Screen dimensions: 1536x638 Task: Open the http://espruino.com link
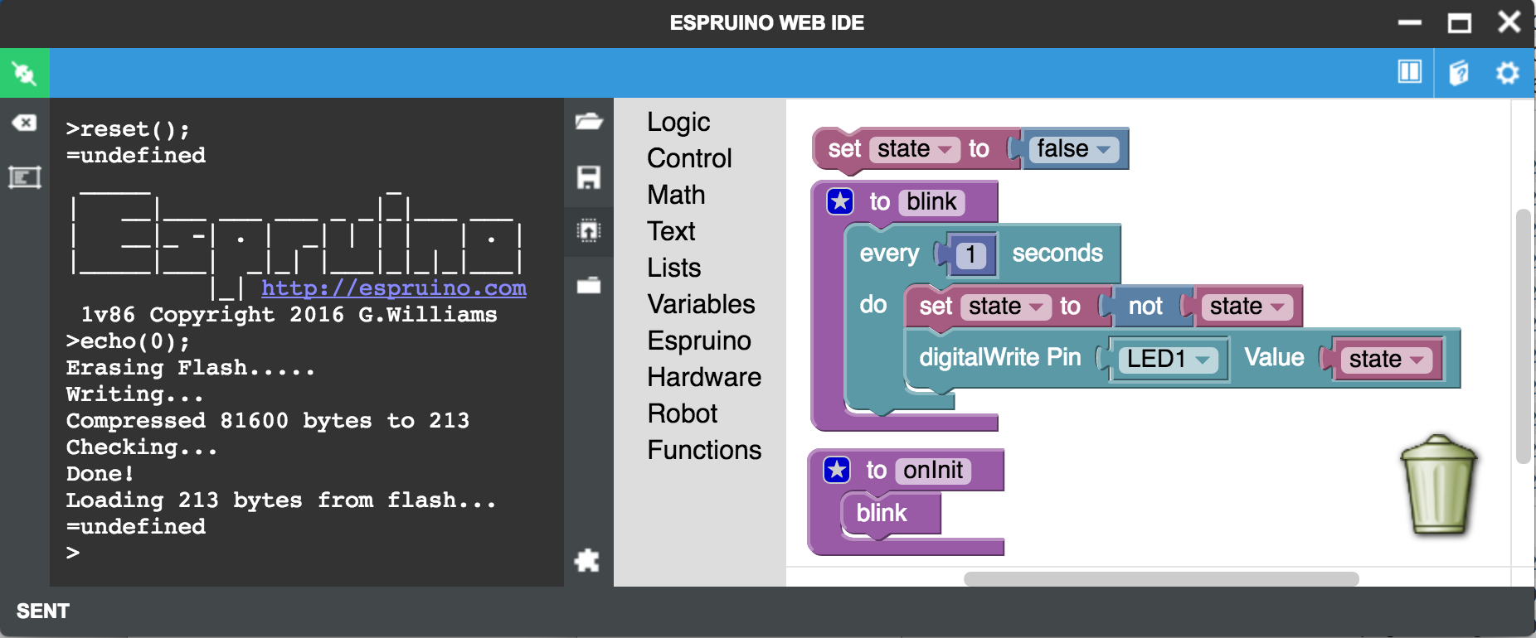(x=394, y=288)
